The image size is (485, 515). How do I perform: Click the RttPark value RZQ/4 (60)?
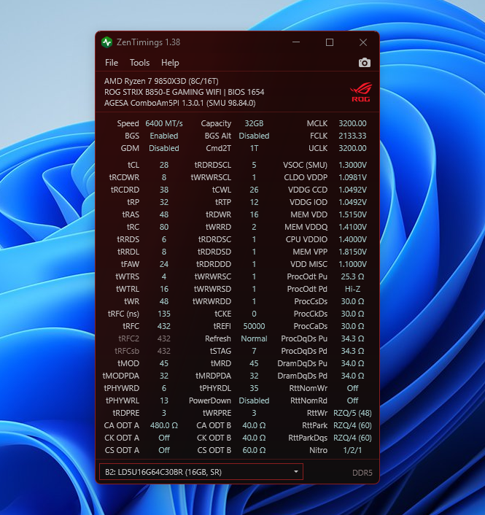point(352,426)
